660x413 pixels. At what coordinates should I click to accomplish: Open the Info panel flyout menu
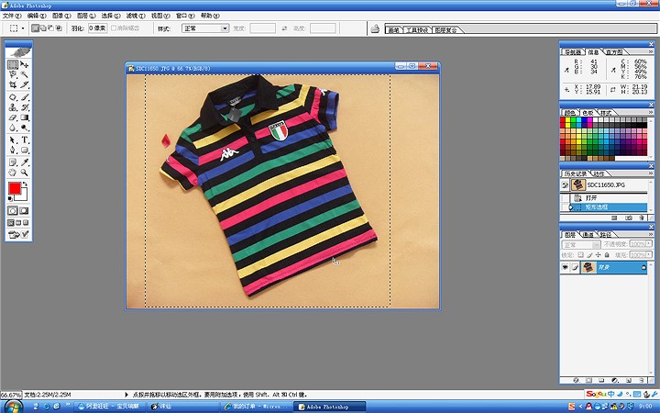(651, 51)
